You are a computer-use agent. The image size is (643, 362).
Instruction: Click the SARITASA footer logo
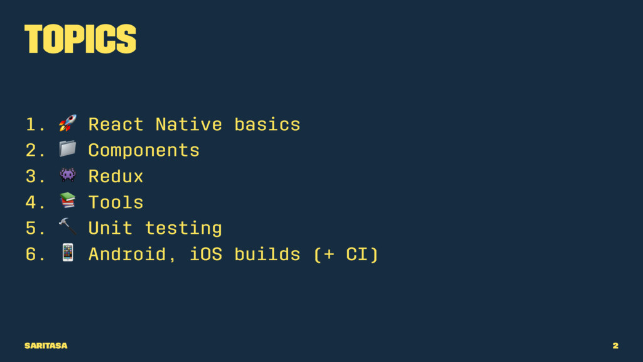(x=46, y=346)
